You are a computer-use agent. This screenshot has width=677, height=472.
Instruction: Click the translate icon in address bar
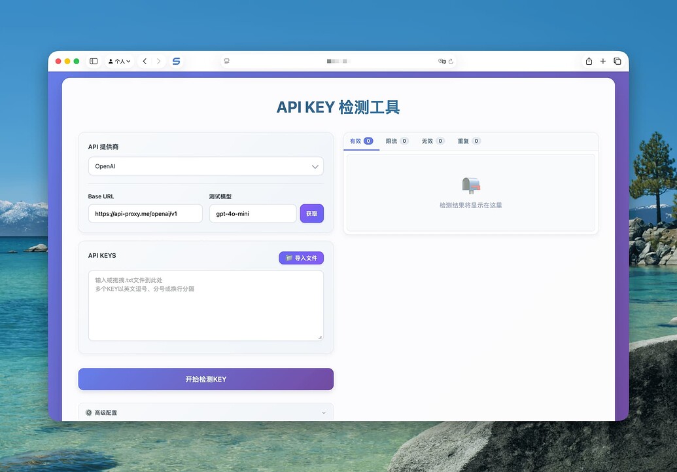pyautogui.click(x=442, y=62)
